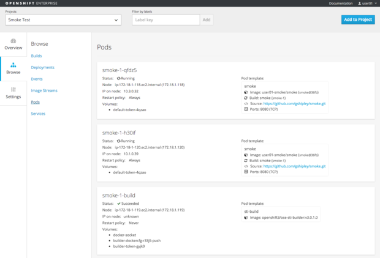
Task: Click Succeeded checkmark icon for smoke-1-build
Action: click(119, 204)
